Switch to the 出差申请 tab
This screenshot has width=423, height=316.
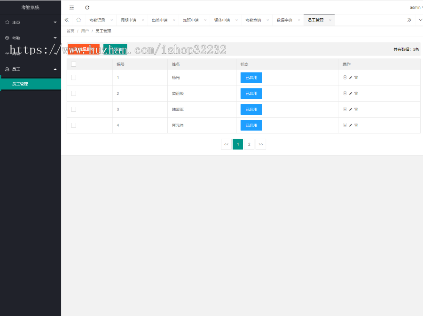click(x=160, y=20)
